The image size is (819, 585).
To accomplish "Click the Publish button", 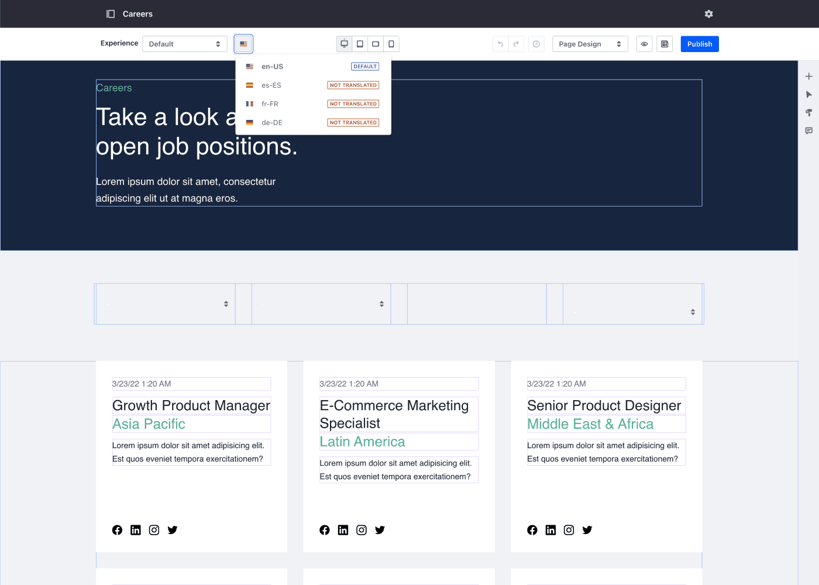I will tap(699, 43).
